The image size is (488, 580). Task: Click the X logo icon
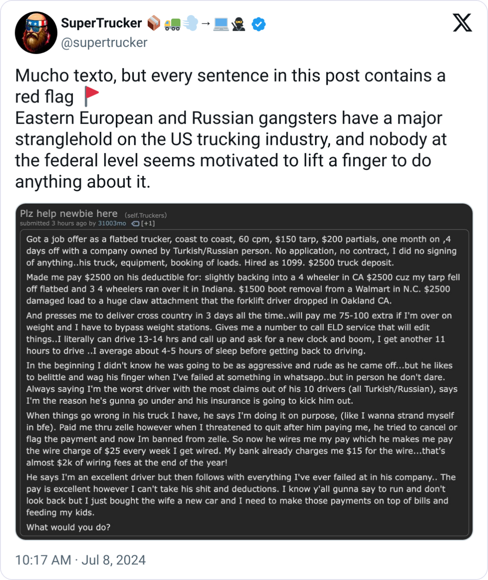click(x=462, y=23)
